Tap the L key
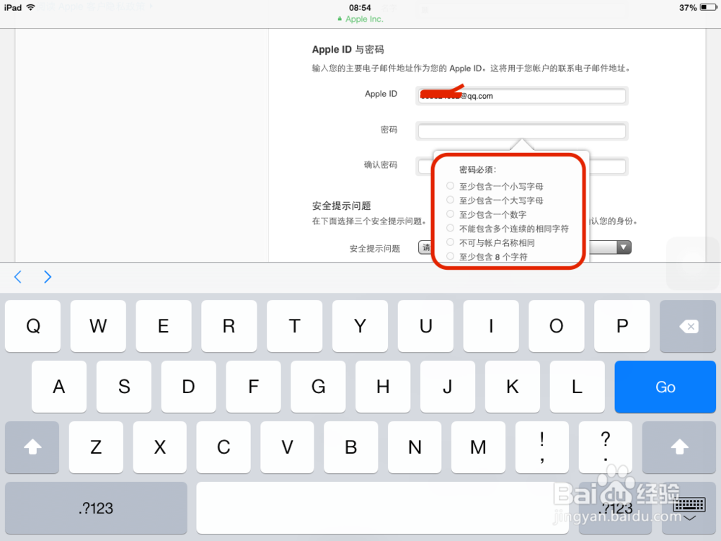The width and height of the screenshot is (721, 541). click(x=577, y=387)
